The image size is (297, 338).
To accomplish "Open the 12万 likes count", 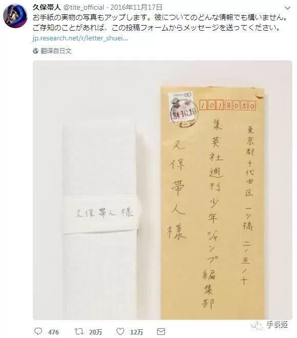I will point(136,332).
